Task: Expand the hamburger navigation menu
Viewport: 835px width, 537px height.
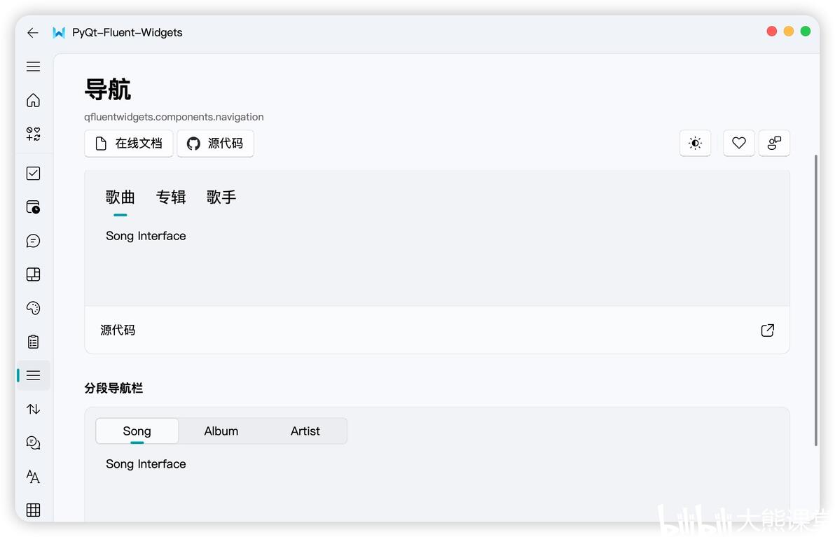Action: (x=33, y=67)
